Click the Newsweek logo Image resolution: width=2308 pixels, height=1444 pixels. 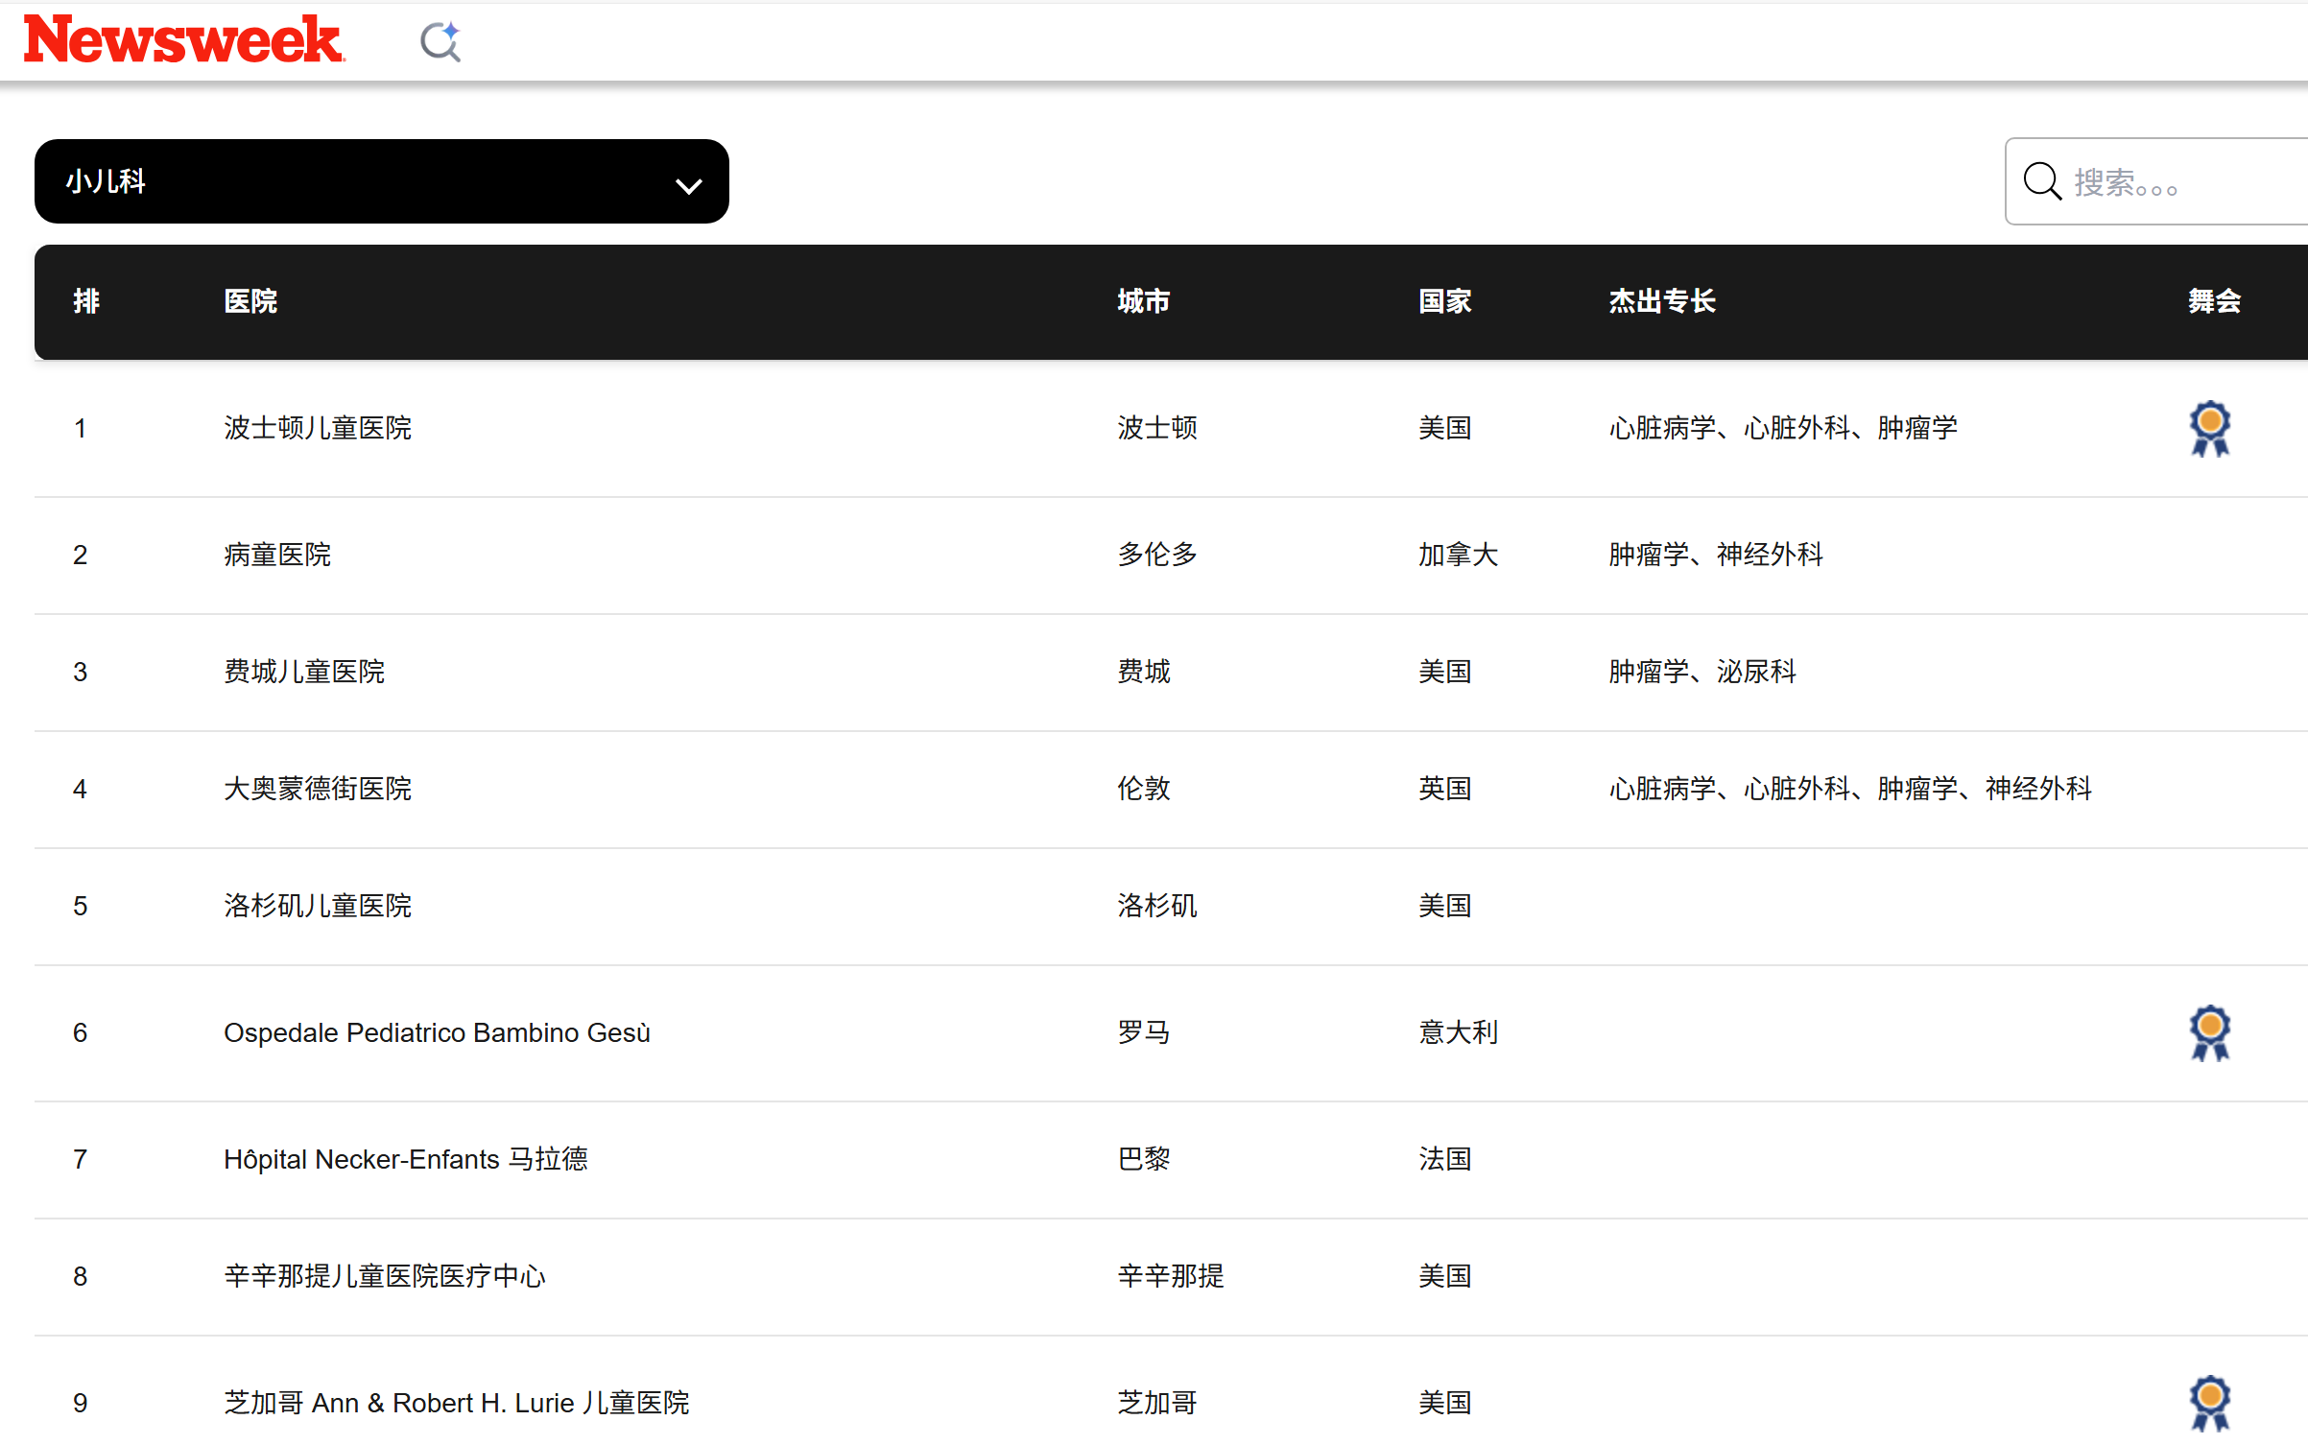pyautogui.click(x=183, y=40)
